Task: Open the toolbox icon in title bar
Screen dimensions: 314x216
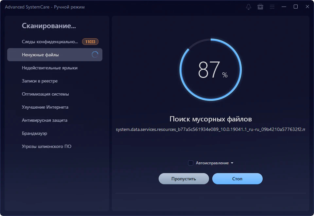Action: pyautogui.click(x=260, y=7)
